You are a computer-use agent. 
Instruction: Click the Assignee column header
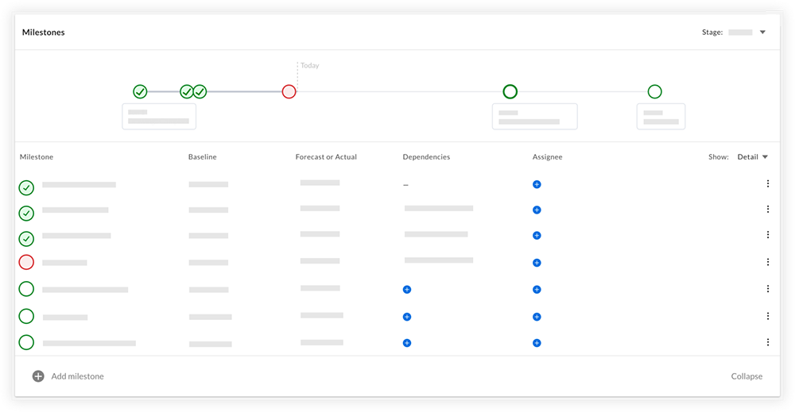pos(547,157)
